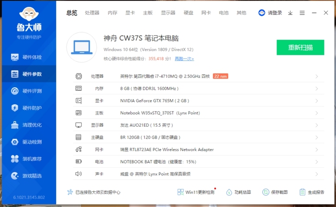
Task: Open the hamburger menu icon
Action: [x=302, y=13]
